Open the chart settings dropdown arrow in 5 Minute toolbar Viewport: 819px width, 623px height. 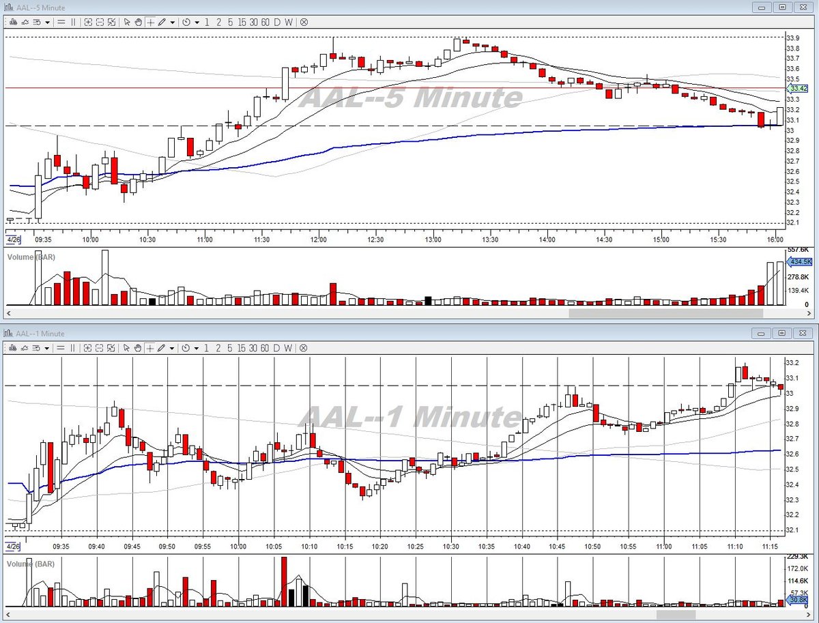tap(47, 22)
